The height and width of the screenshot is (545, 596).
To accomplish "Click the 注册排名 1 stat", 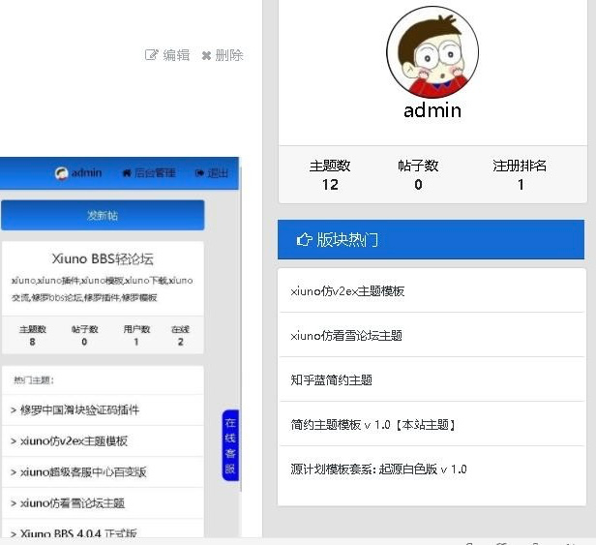I will [520, 175].
